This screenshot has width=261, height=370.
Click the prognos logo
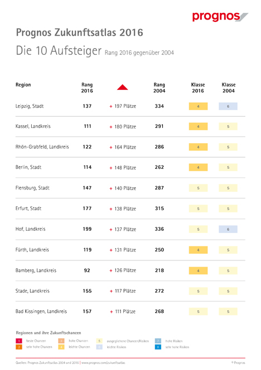click(x=220, y=17)
